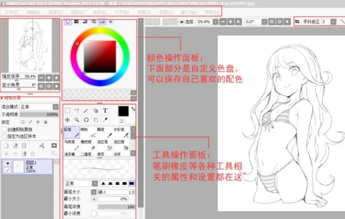Choose the 画笔 brush

(x=105, y=132)
